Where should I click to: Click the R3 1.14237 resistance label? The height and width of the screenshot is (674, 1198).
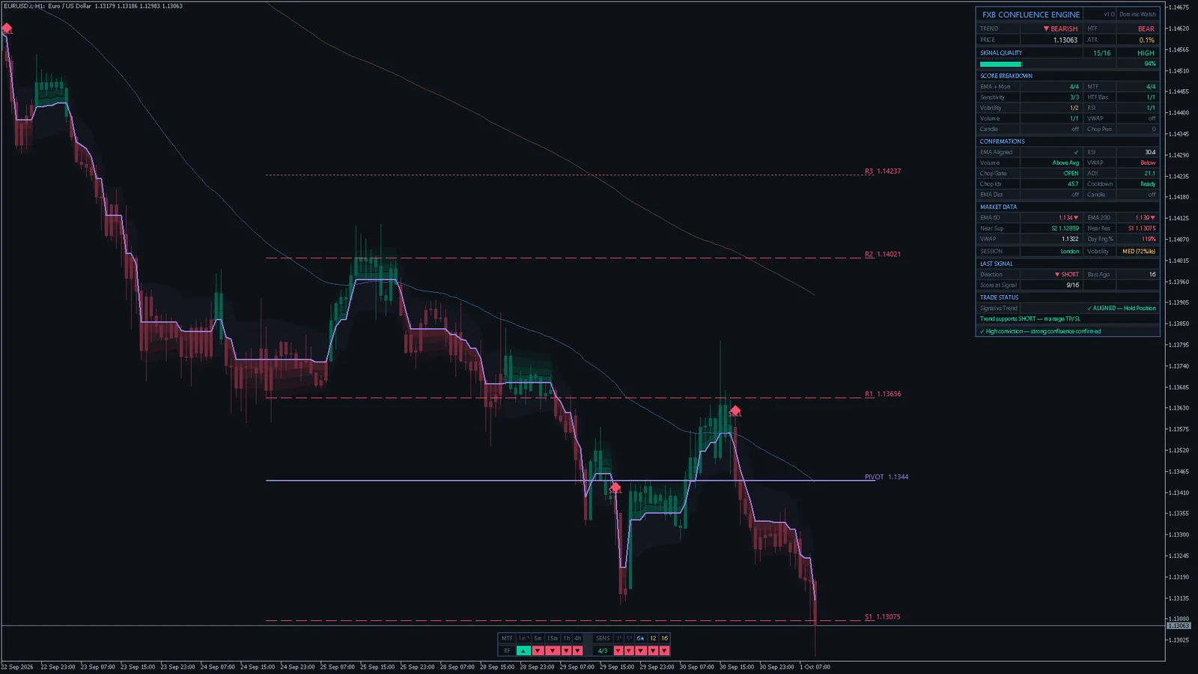pyautogui.click(x=883, y=171)
